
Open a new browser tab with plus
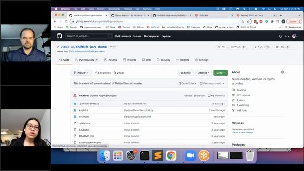281,15
